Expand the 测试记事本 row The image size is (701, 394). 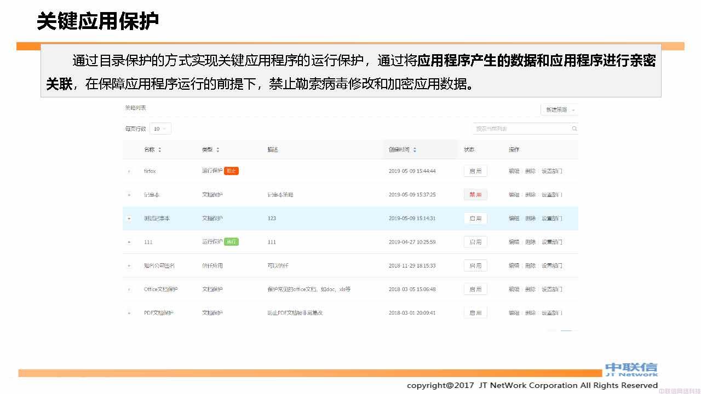[129, 218]
